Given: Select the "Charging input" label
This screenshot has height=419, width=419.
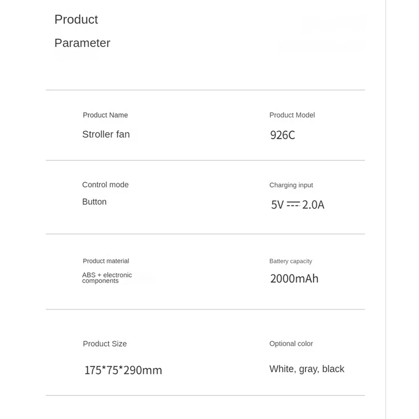Looking at the screenshot, I should click(291, 185).
